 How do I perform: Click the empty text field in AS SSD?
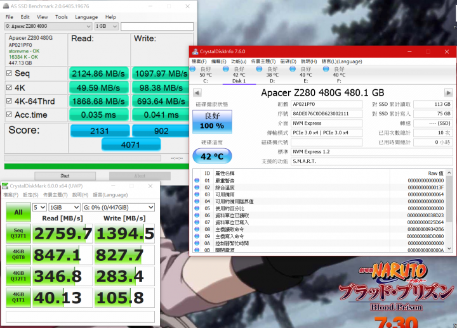[157, 27]
